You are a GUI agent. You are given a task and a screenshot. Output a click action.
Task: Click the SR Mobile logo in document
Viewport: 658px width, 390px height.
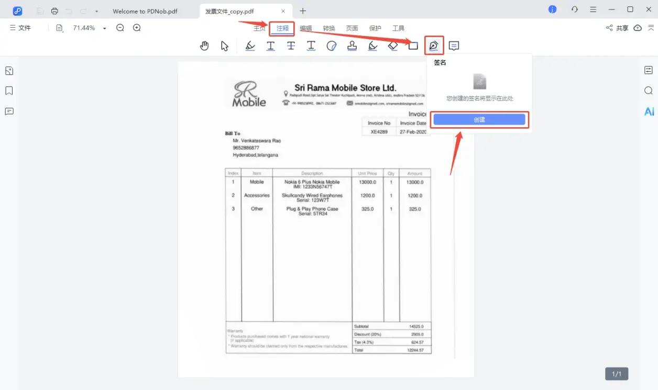point(250,94)
